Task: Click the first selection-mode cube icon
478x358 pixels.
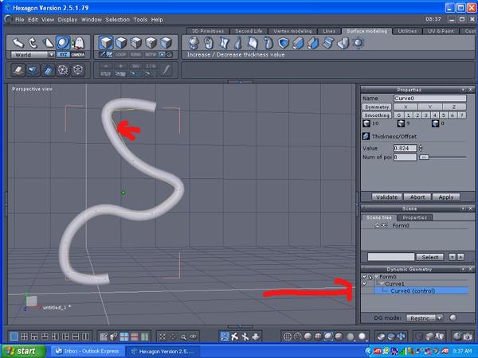Action: pos(106,43)
